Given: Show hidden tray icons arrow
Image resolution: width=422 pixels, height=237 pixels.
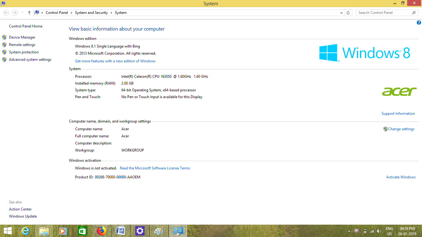Looking at the screenshot, I should point(349,231).
